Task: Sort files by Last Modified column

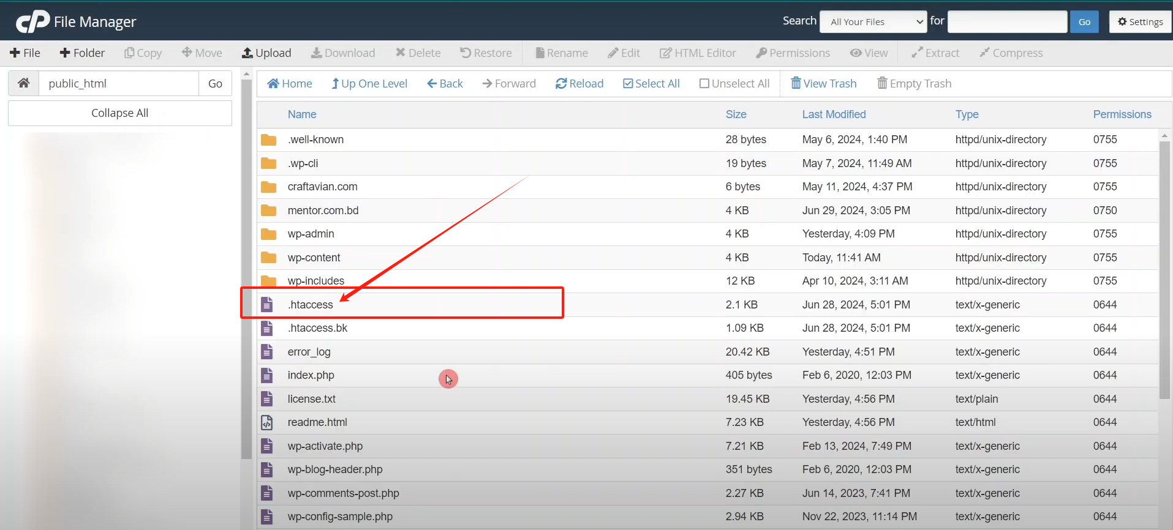Action: (834, 114)
